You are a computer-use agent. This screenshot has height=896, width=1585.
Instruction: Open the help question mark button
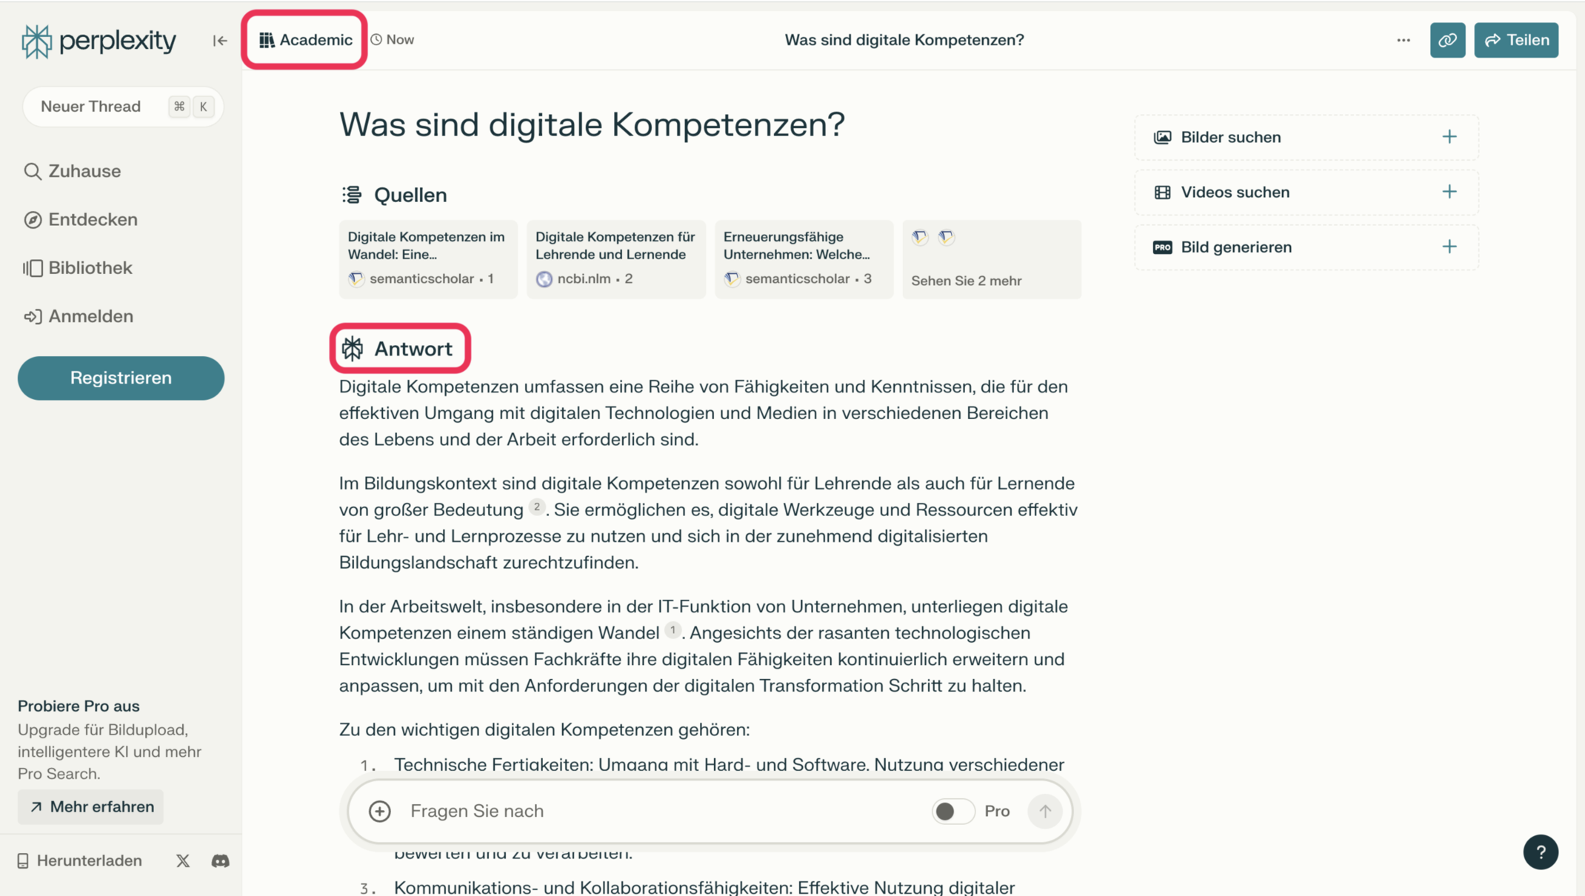coord(1541,852)
